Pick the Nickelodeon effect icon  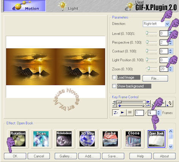coord(64,139)
